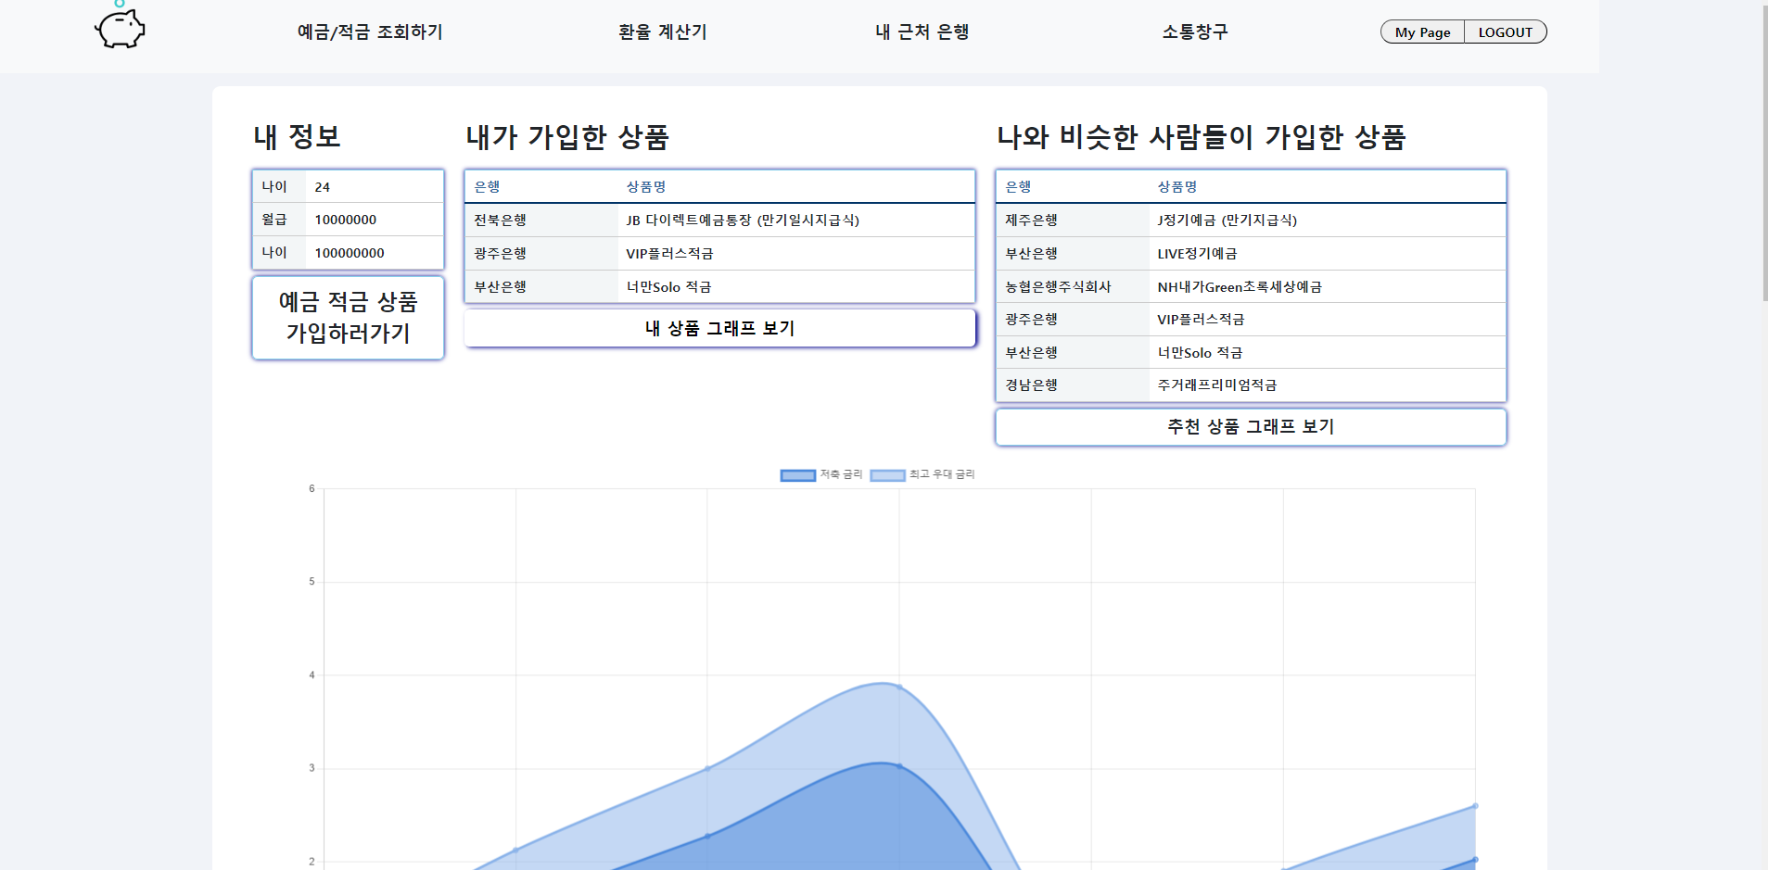Click 추천 상품 그래프 보기 button
The image size is (1768, 870).
click(x=1251, y=427)
